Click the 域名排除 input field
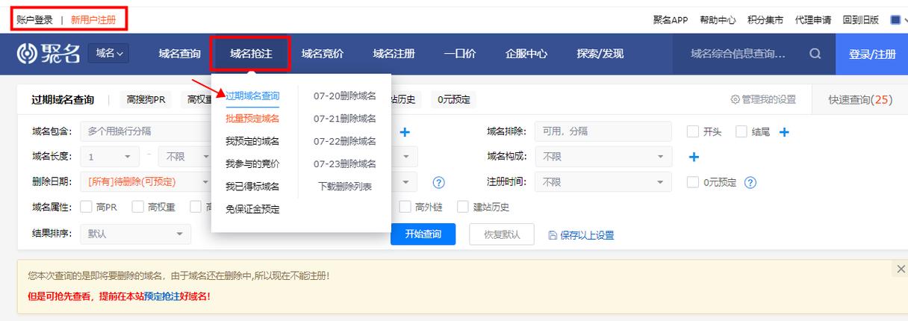The image size is (908, 321). click(603, 131)
